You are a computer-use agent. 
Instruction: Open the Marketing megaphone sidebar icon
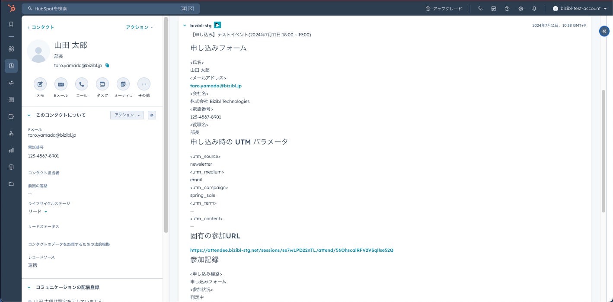tap(11, 83)
